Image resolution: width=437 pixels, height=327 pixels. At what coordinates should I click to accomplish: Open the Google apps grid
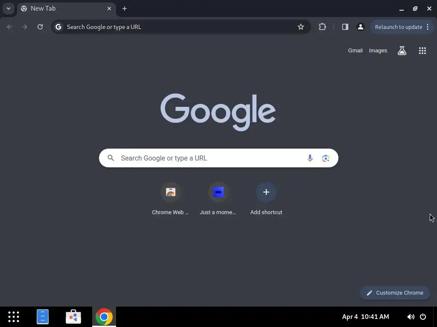pos(422,51)
